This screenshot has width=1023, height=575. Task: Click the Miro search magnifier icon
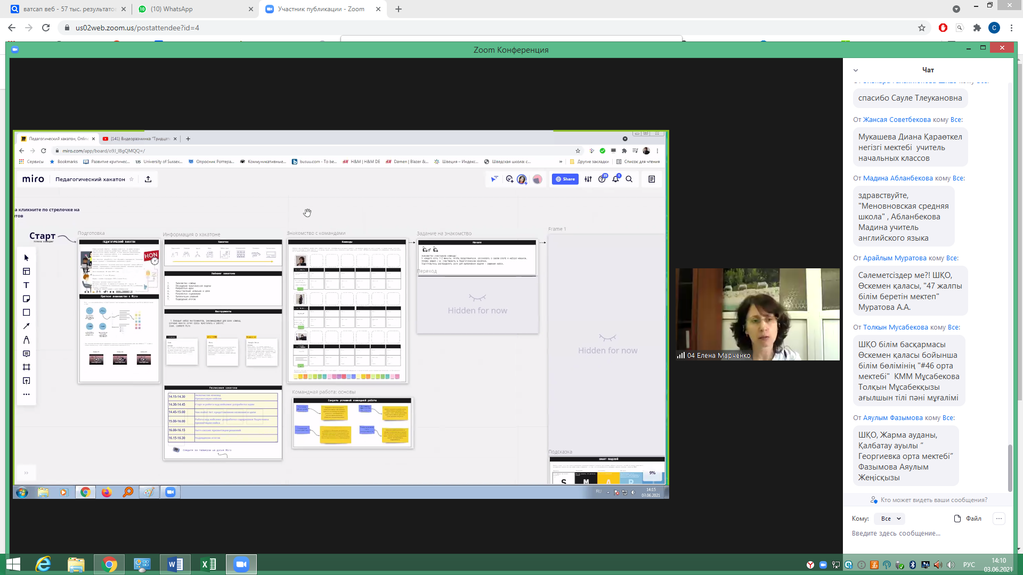point(629,179)
